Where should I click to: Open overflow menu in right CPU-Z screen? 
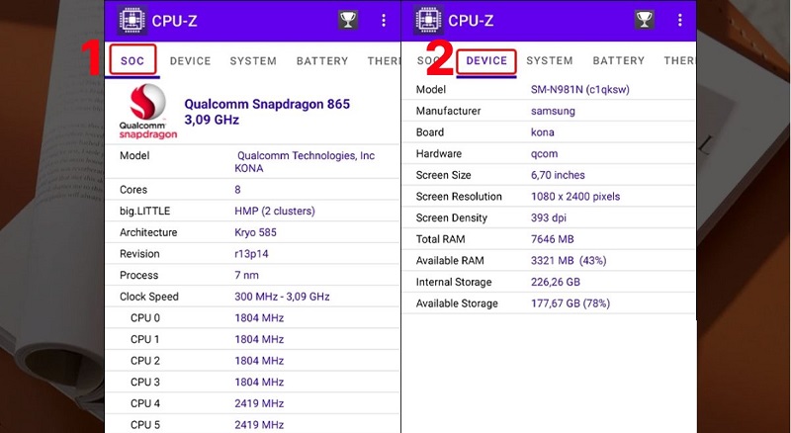point(679,20)
